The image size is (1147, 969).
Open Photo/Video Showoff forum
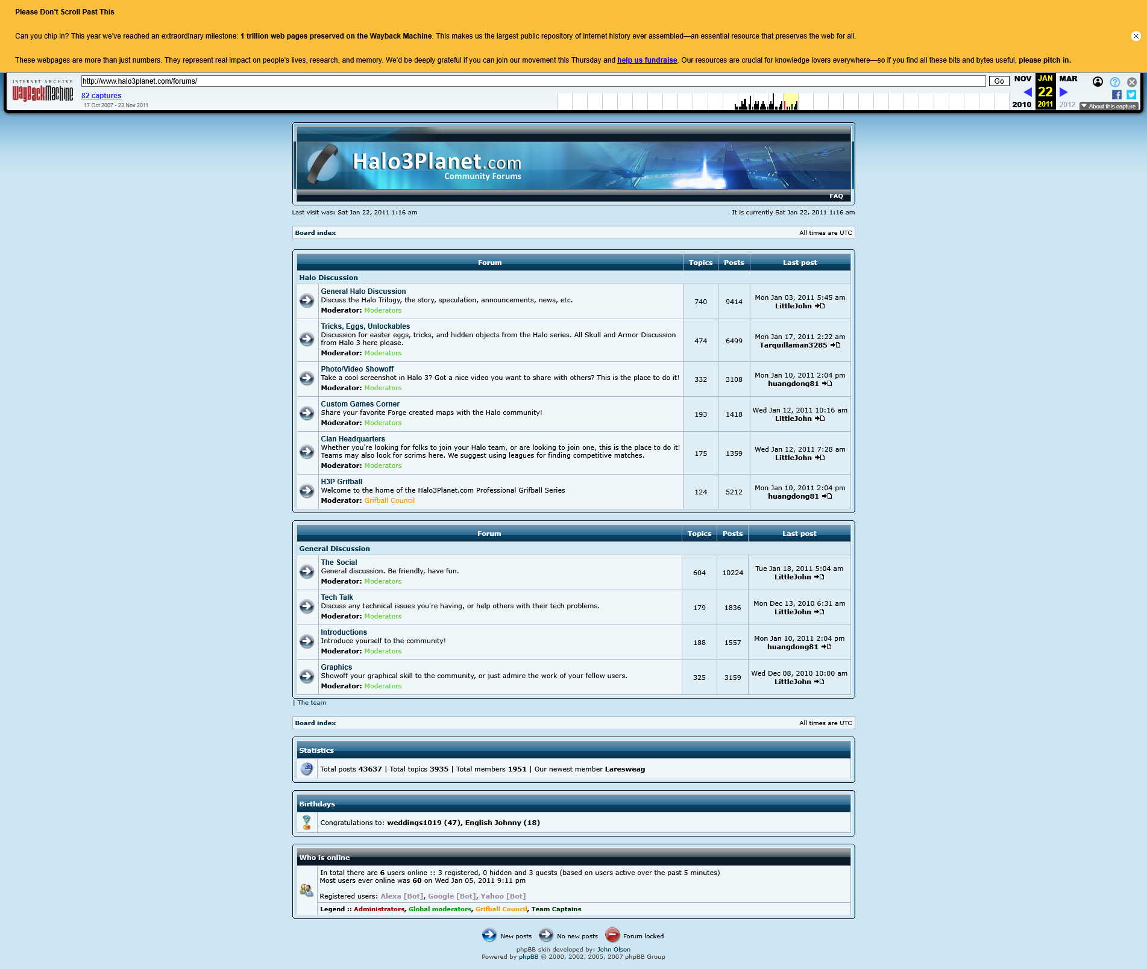point(357,369)
